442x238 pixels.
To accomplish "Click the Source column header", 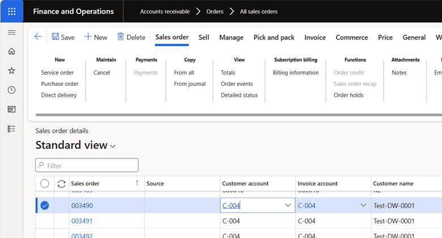I will (x=155, y=183).
